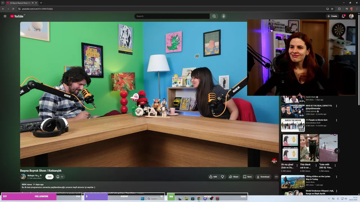Select the Başına Buyruk Show browser tab

pos(21,3)
